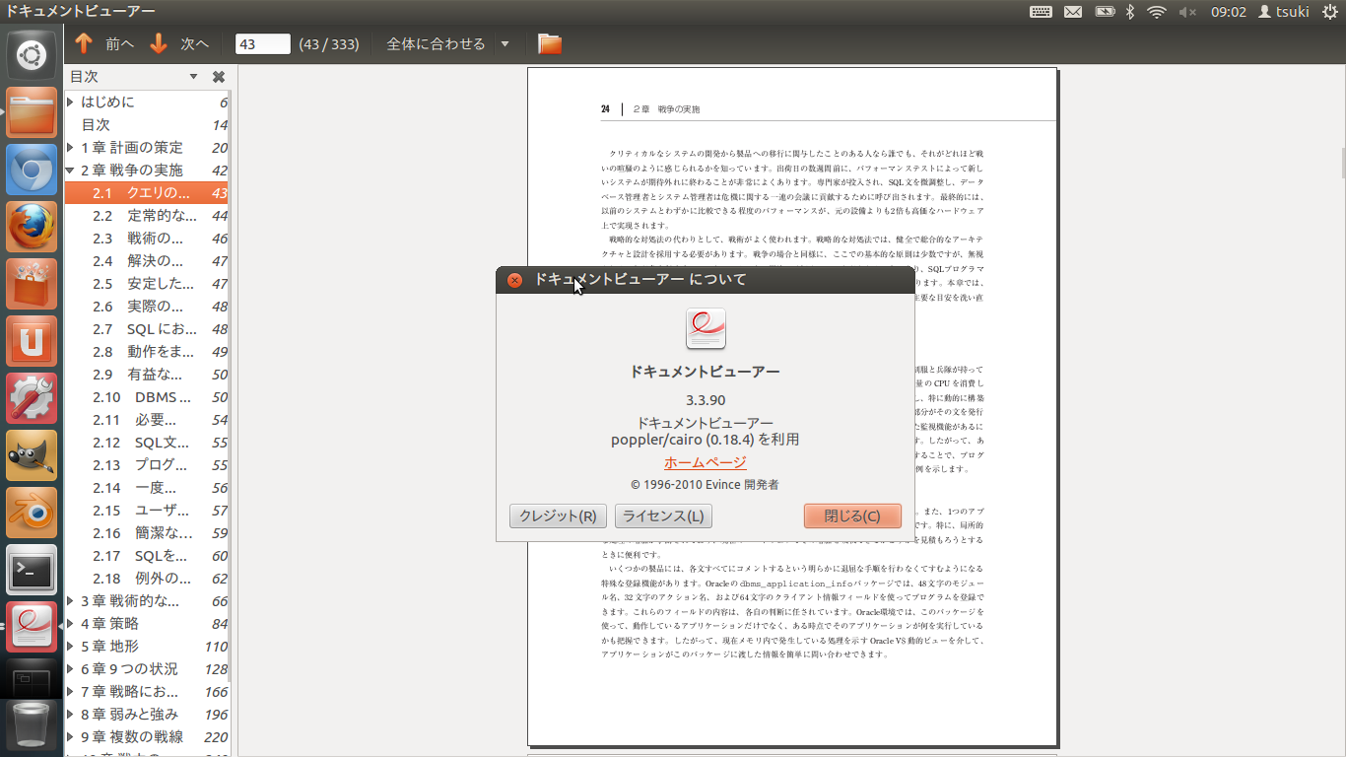Open System Settings from the launcher
The width and height of the screenshot is (1346, 757).
pos(32,398)
